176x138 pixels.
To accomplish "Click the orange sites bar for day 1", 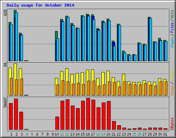I will pyautogui.click(x=11, y=87).
